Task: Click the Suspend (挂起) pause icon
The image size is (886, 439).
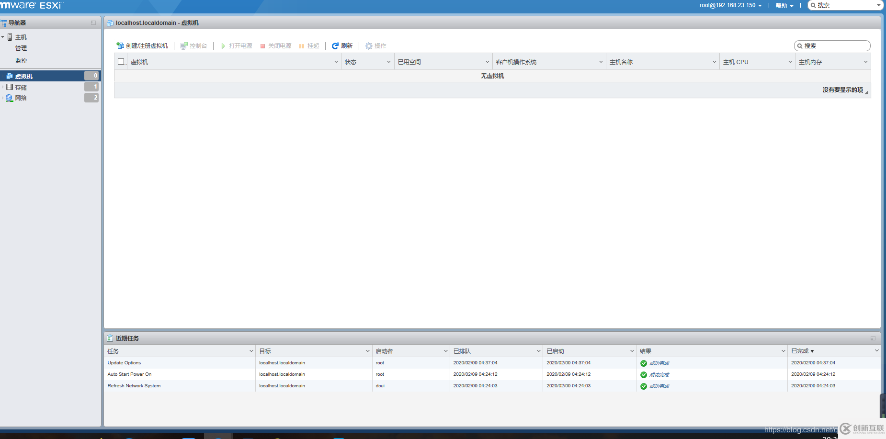Action: [x=302, y=46]
